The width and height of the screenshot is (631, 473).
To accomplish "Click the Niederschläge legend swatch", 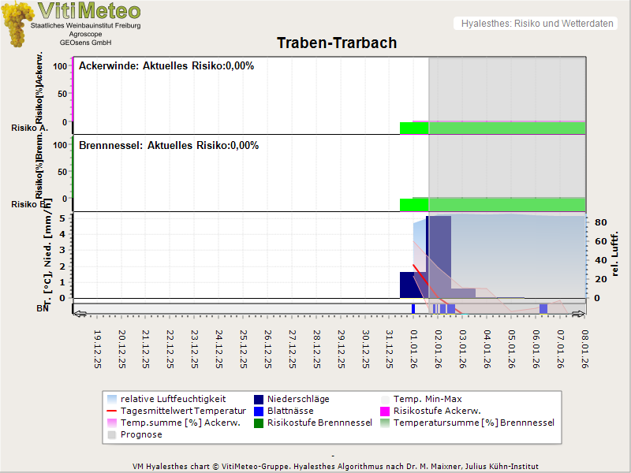I will point(259,399).
